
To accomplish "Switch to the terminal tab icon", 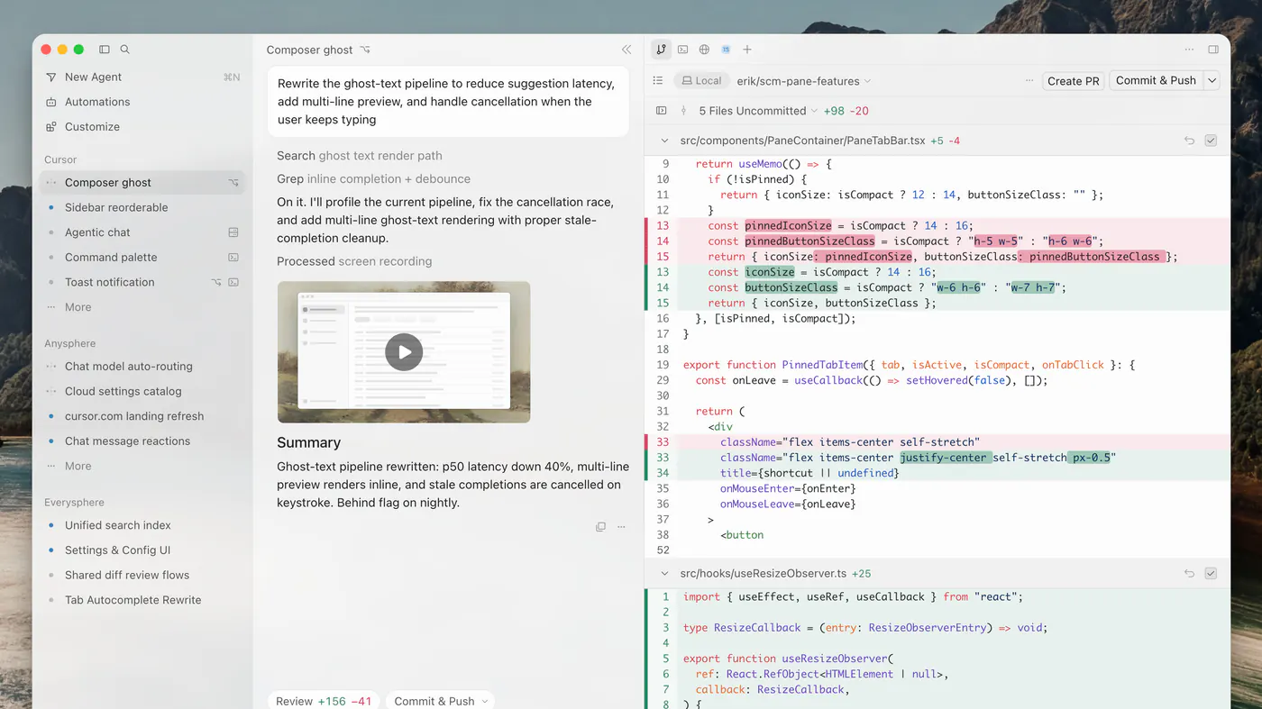I will [683, 50].
